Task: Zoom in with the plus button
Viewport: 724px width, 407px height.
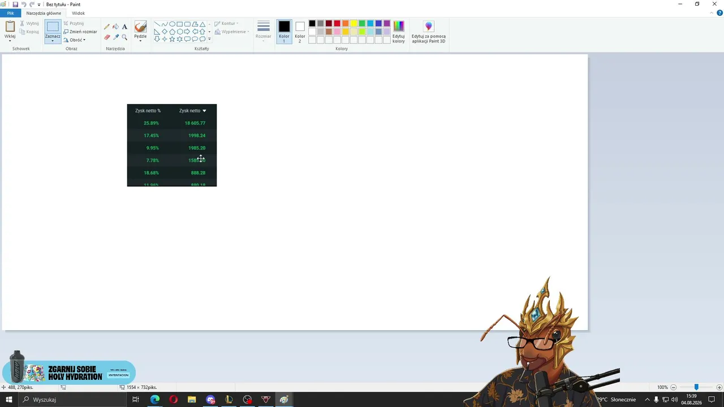Action: click(x=719, y=387)
